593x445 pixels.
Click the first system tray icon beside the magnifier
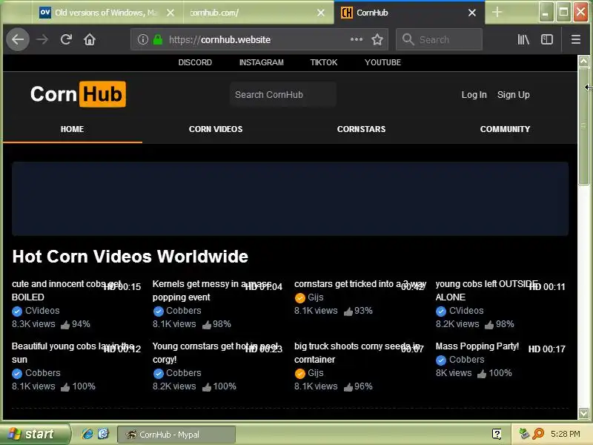coord(524,434)
